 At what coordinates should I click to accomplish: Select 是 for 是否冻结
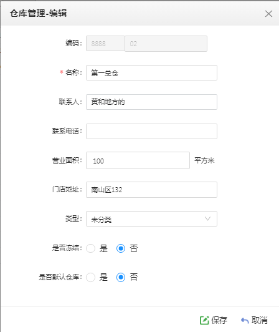point(91,248)
